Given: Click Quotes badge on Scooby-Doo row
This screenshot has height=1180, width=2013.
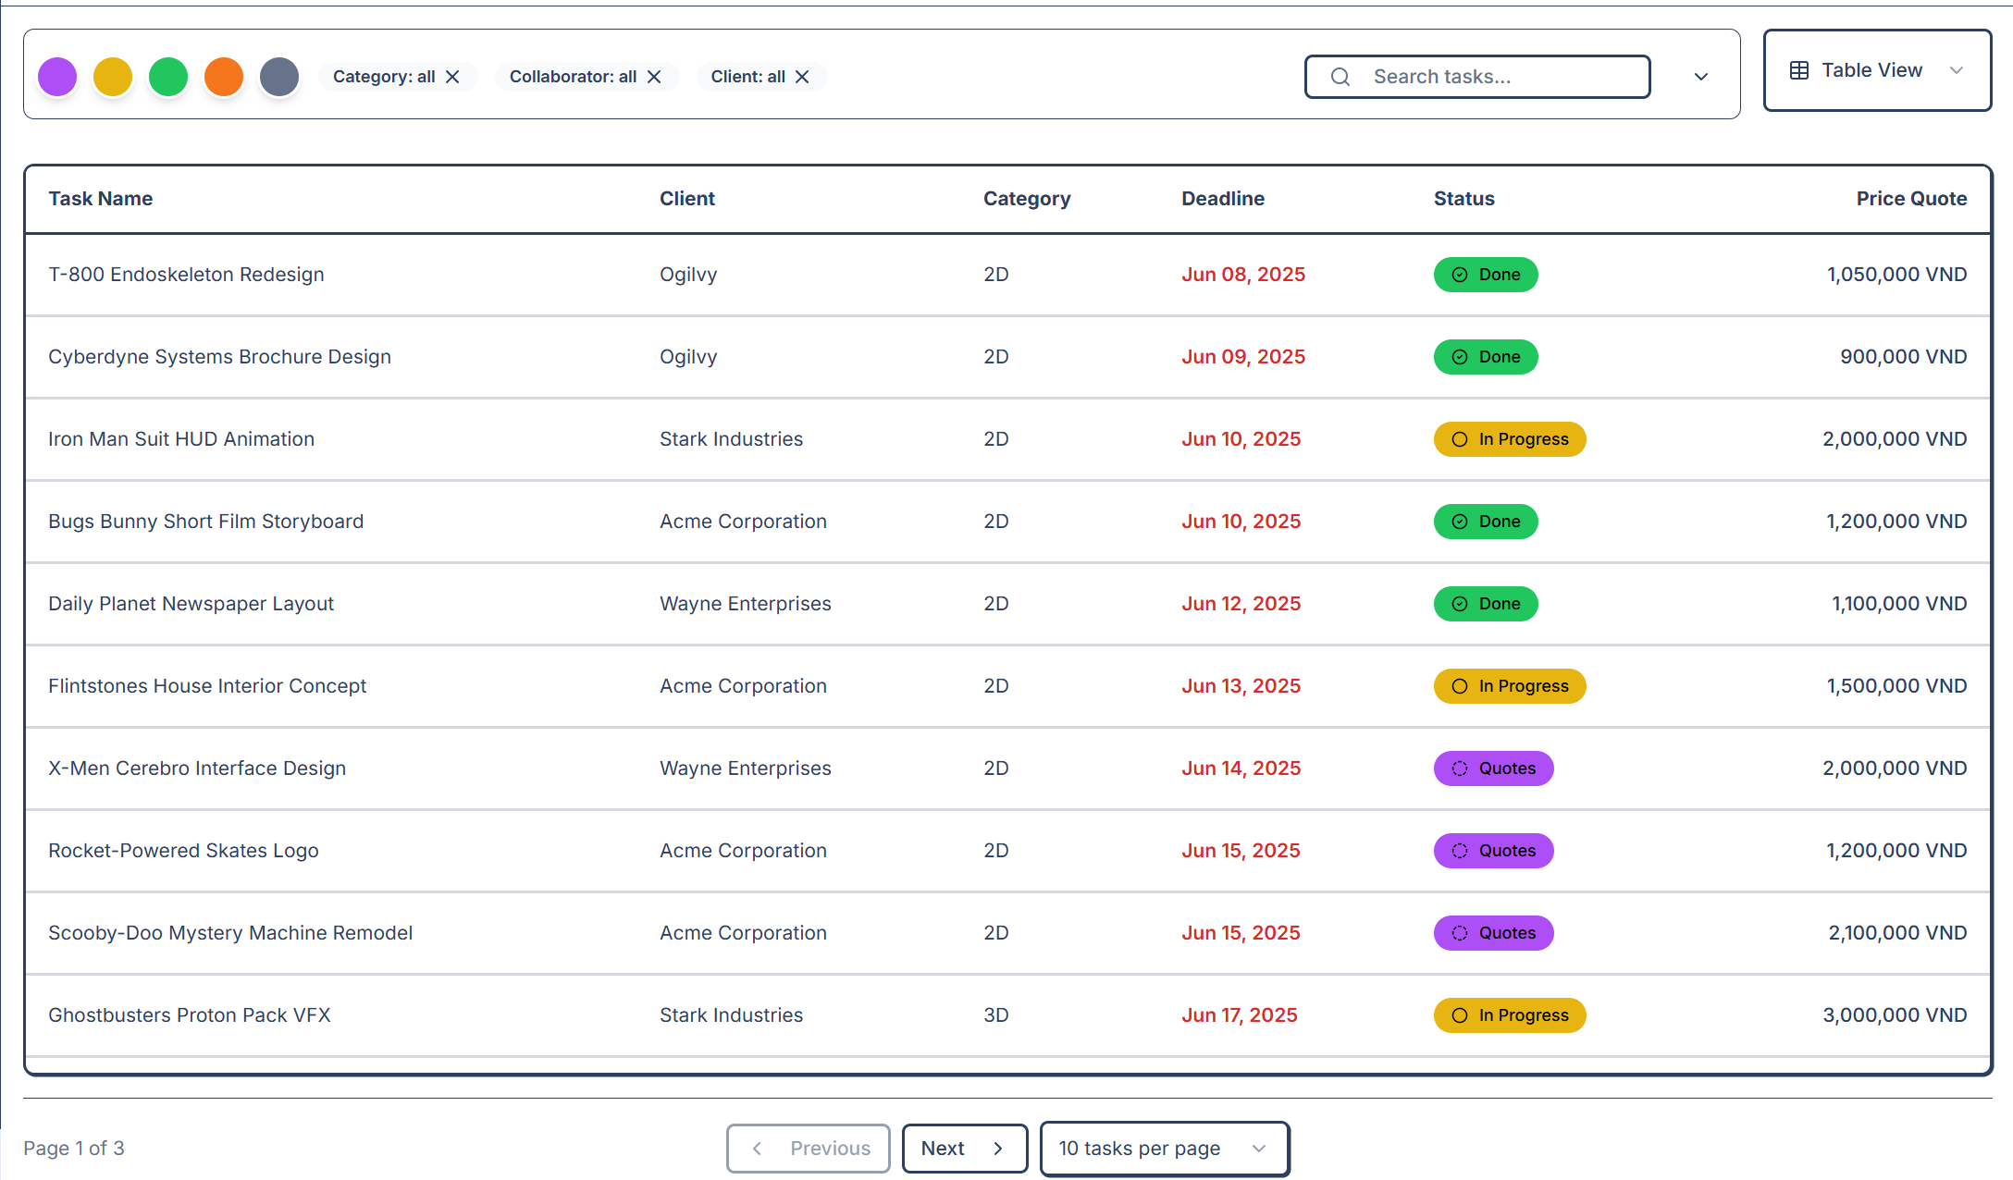Looking at the screenshot, I should (1493, 933).
